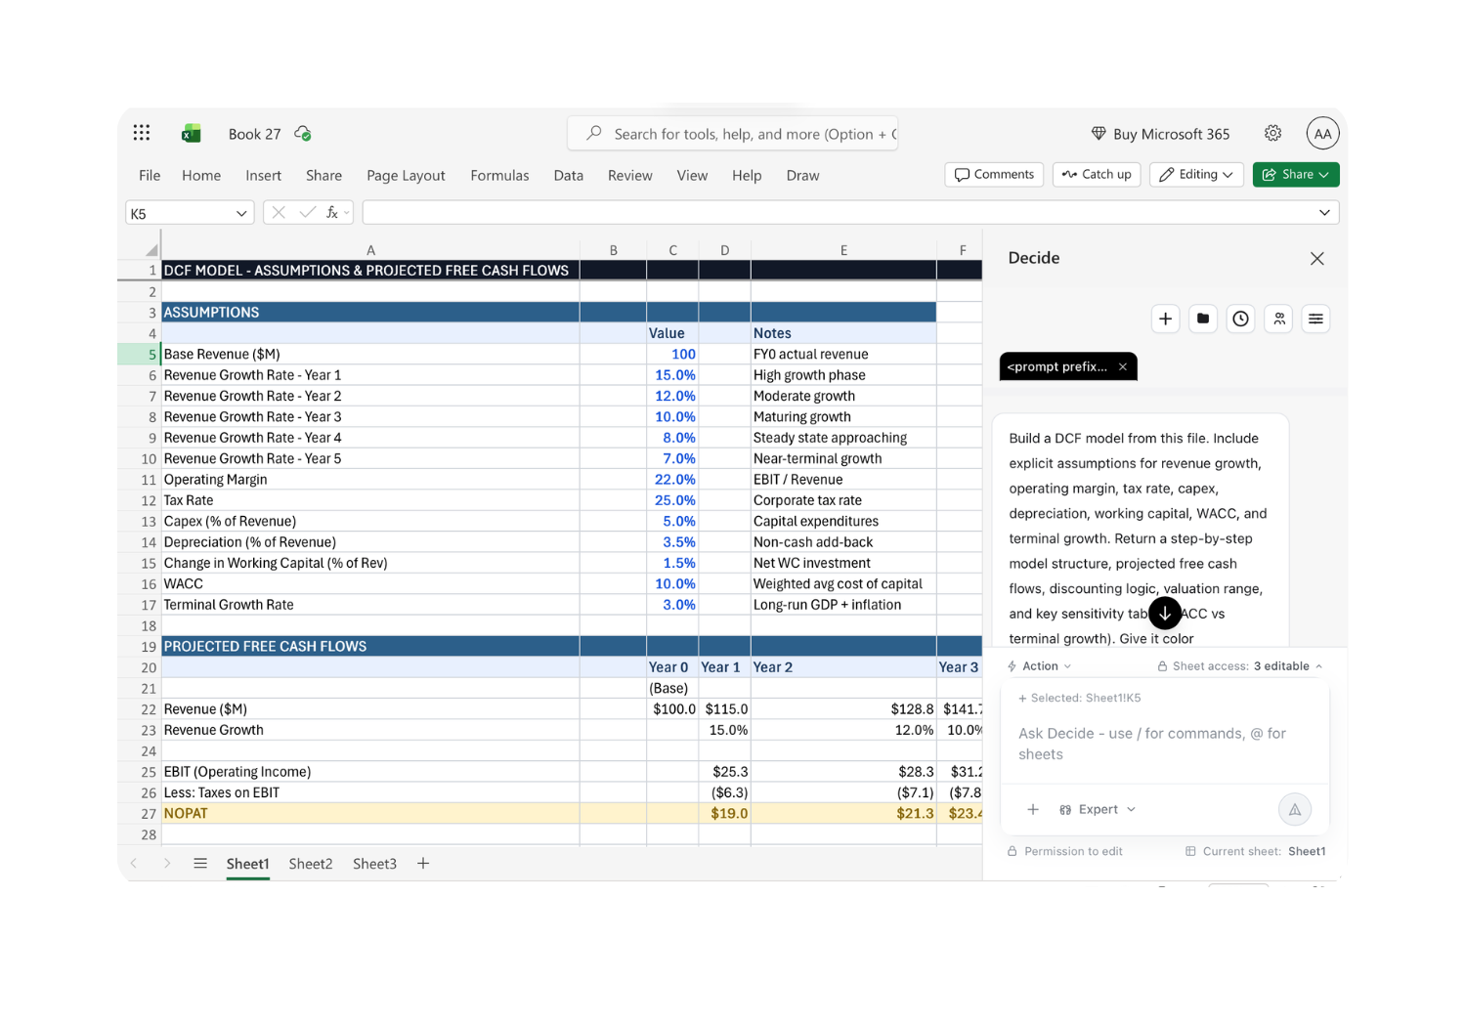
Task: Click the select-all corner of the grid
Action: point(151,250)
